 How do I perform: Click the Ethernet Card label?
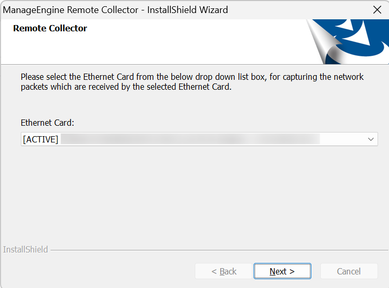[47, 123]
